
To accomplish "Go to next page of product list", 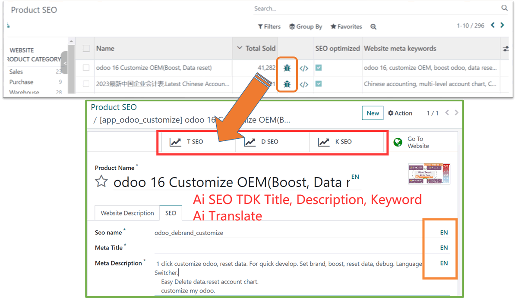I will point(502,25).
